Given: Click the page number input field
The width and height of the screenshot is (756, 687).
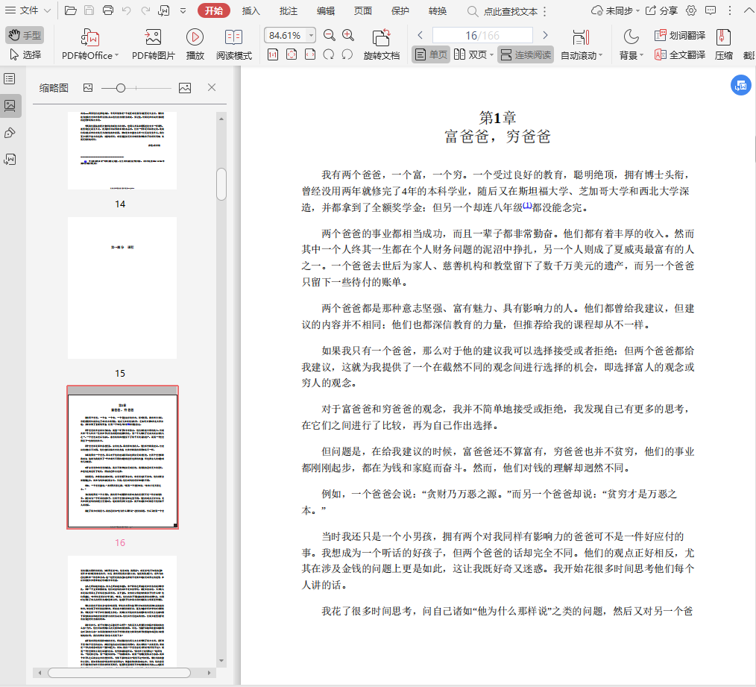Looking at the screenshot, I should (x=482, y=35).
